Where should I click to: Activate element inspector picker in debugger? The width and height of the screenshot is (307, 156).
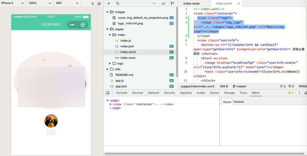tap(108, 93)
